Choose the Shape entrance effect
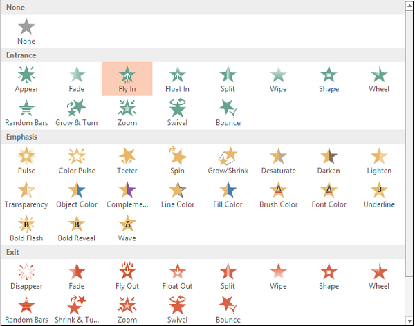Viewport: 415px width, 326px height. coord(329,79)
